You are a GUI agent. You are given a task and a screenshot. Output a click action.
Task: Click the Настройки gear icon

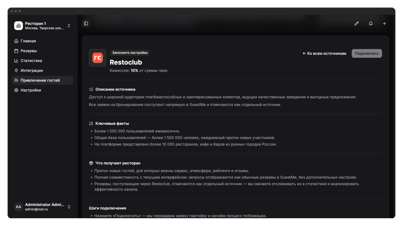(16, 90)
